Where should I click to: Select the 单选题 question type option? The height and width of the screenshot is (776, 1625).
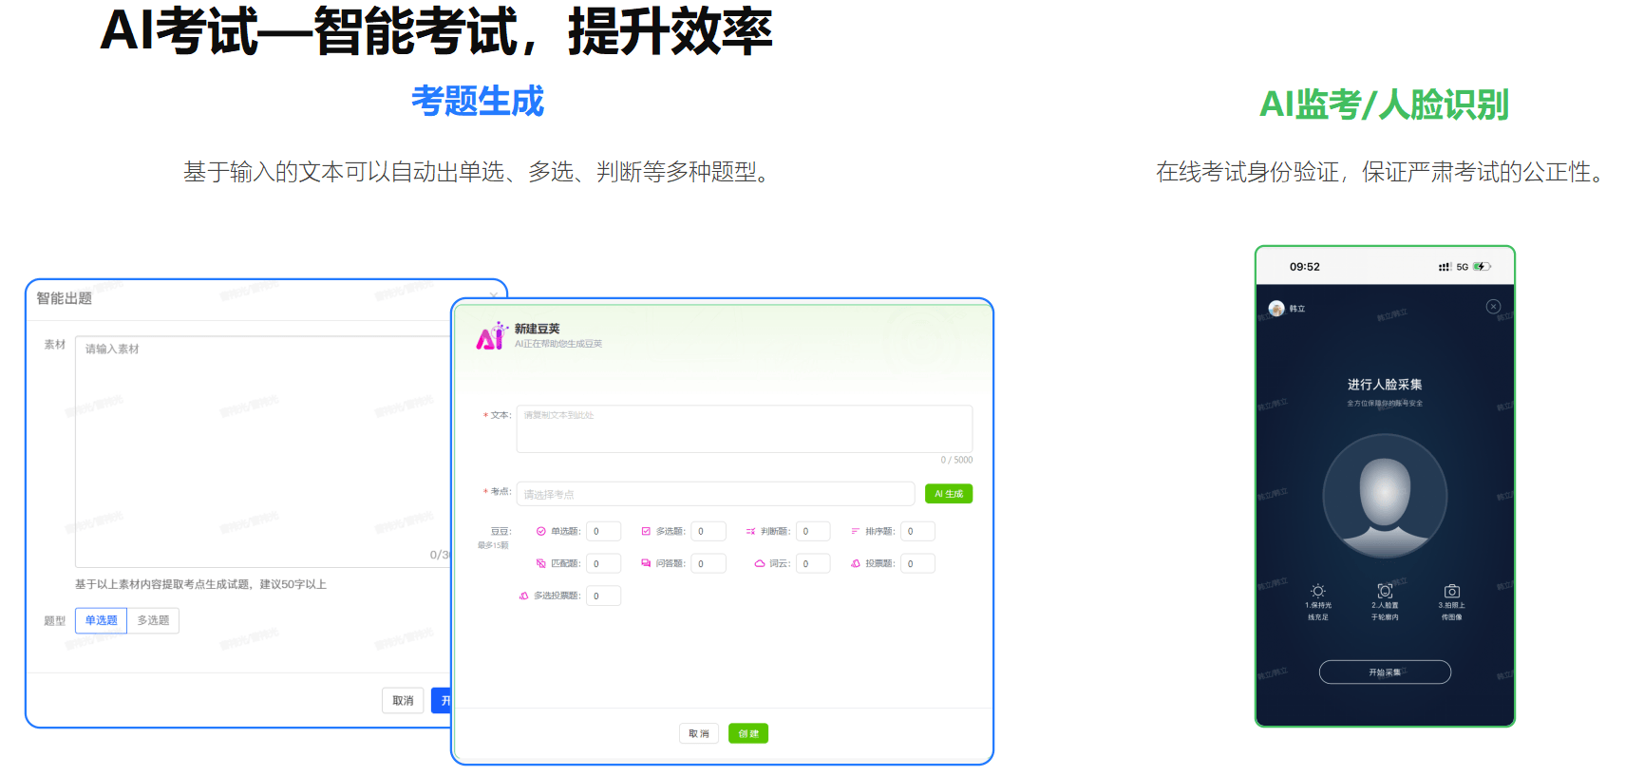[101, 620]
